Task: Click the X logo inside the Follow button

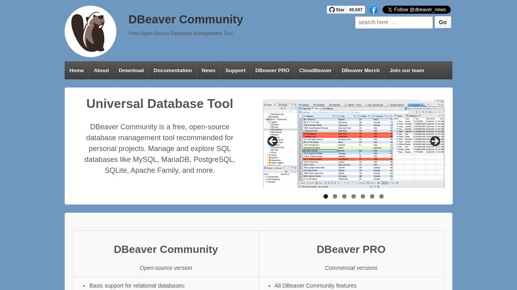Action: [x=390, y=10]
